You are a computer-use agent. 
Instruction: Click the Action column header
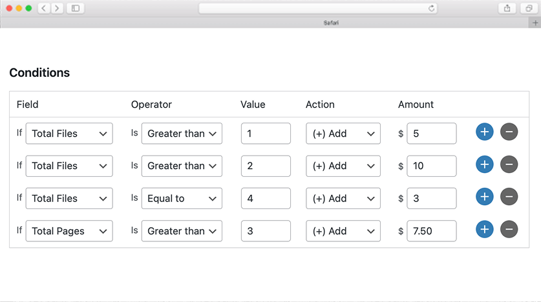pyautogui.click(x=320, y=105)
